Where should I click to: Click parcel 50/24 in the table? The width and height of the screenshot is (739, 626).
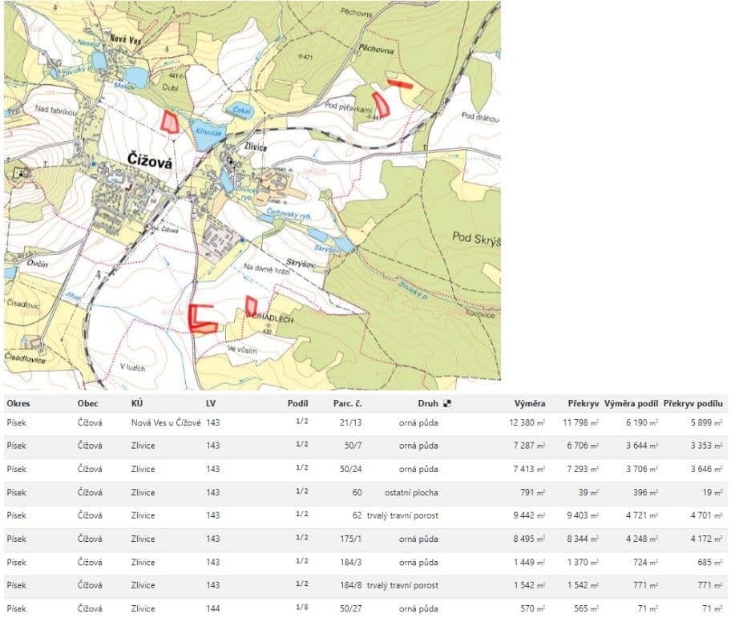tap(350, 469)
